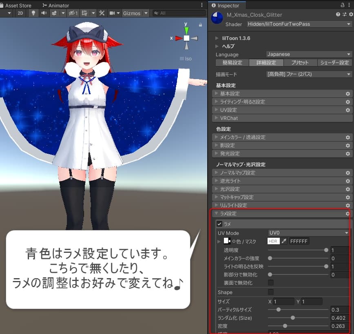This screenshot has width=354, height=334.
Task: Click the gear icon on ラメ設定 section
Action: point(347,213)
